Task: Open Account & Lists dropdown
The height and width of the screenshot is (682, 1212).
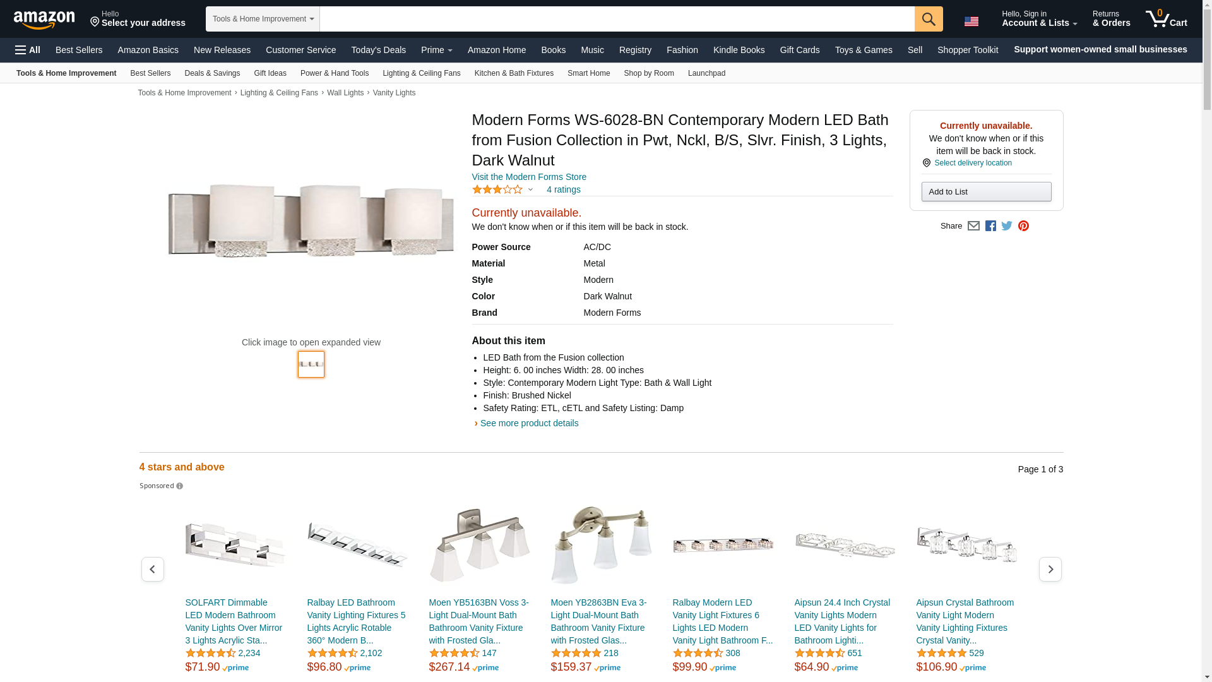Action: coord(1039,19)
